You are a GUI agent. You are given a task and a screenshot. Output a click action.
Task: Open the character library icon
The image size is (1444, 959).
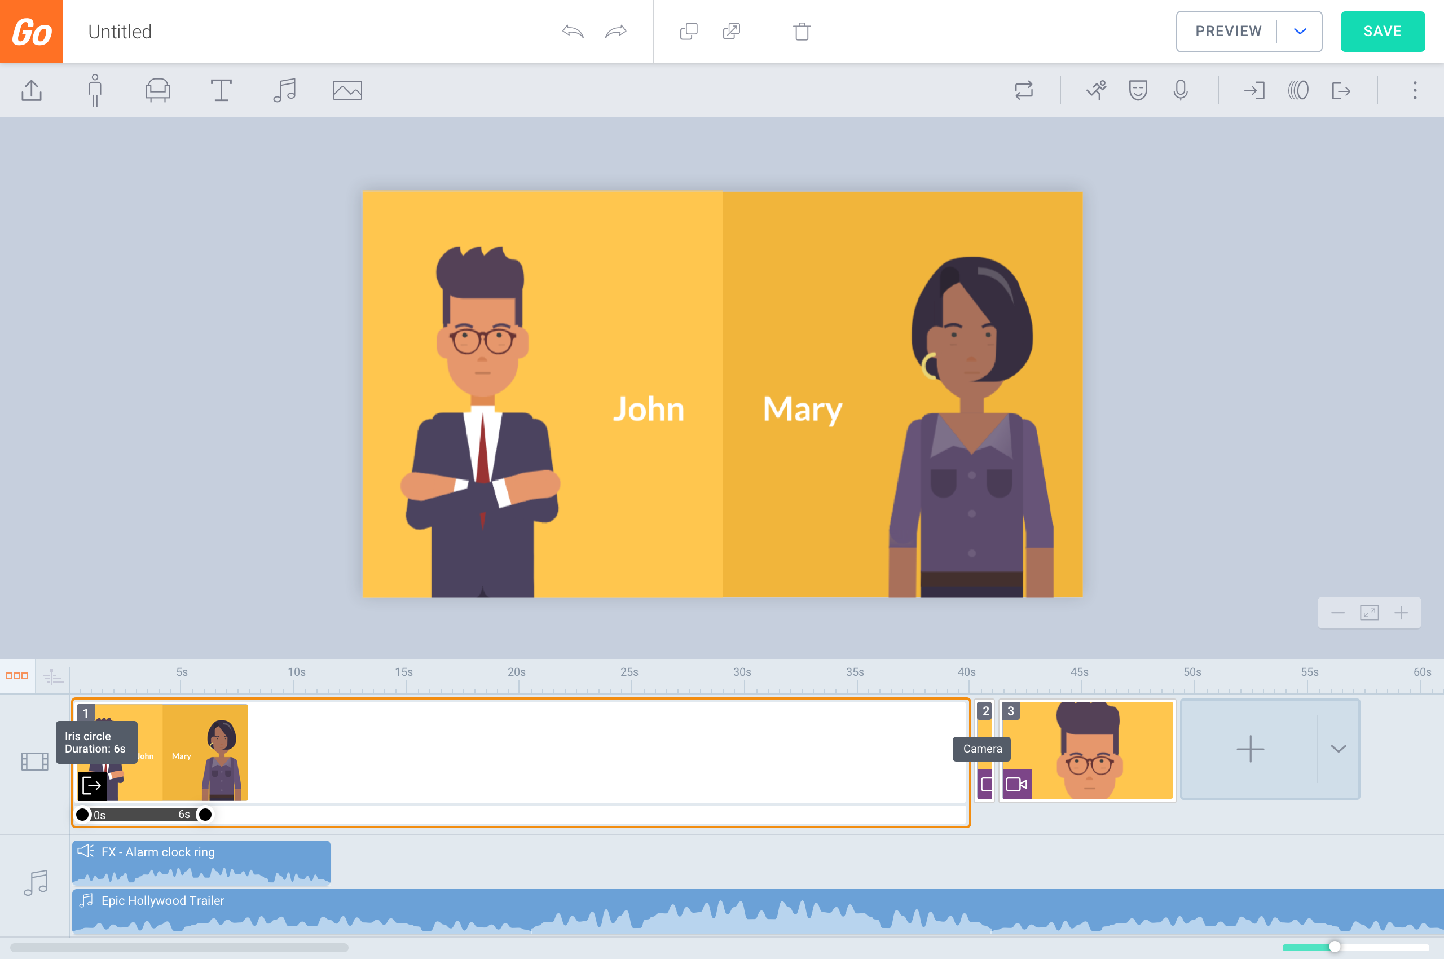pos(95,90)
